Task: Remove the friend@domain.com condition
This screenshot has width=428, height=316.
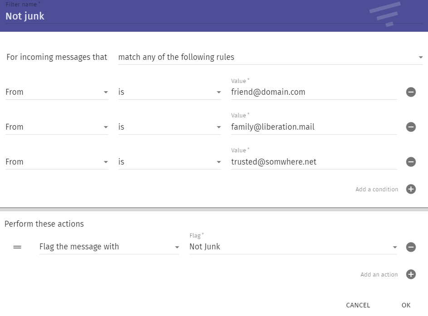Action: [411, 92]
